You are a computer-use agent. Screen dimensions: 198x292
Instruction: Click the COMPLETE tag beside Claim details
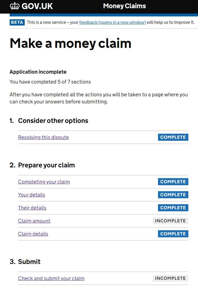(x=173, y=234)
